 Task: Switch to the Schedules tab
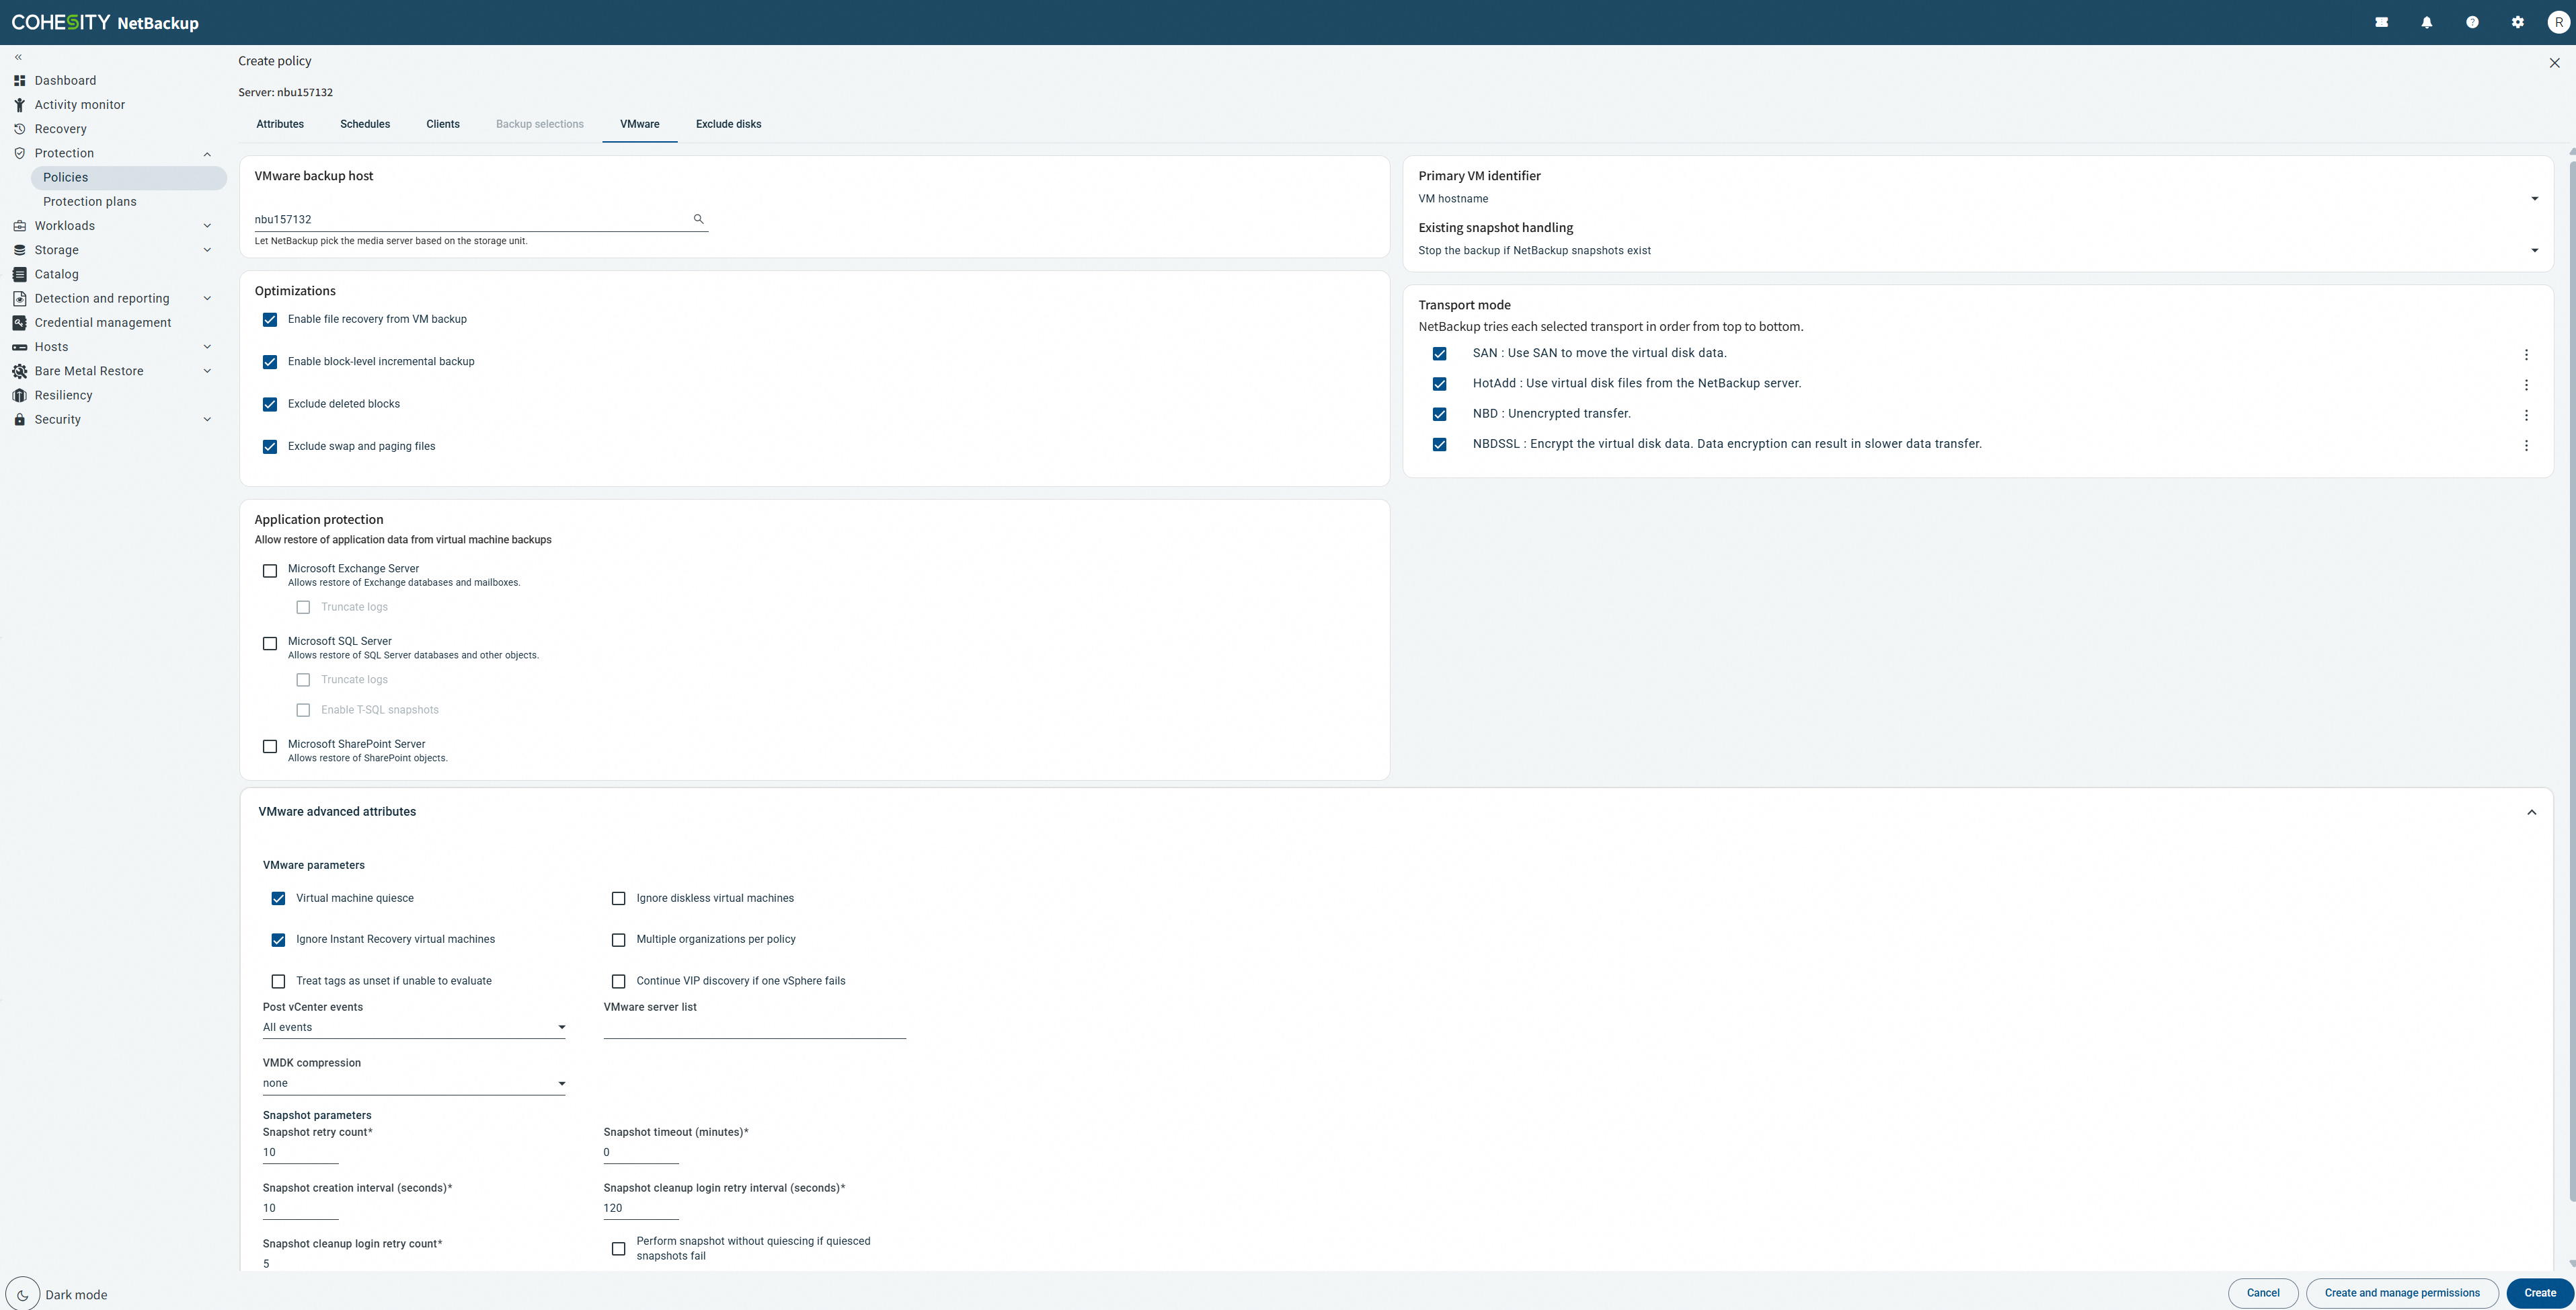365,124
